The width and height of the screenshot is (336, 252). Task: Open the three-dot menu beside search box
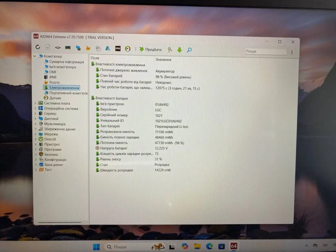(x=292, y=52)
